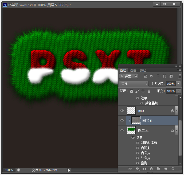Toggle top 效果 eye above 颜色叠加

coord(137,98)
